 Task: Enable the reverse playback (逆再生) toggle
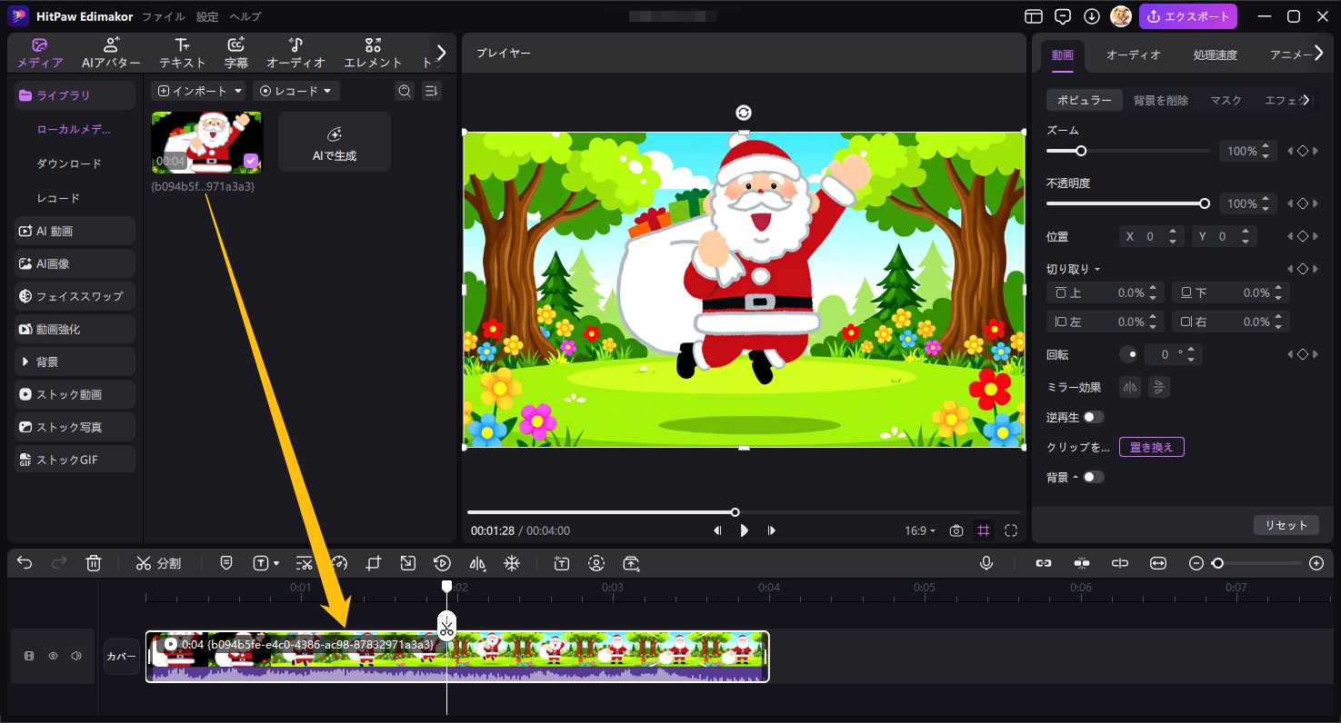pos(1093,417)
